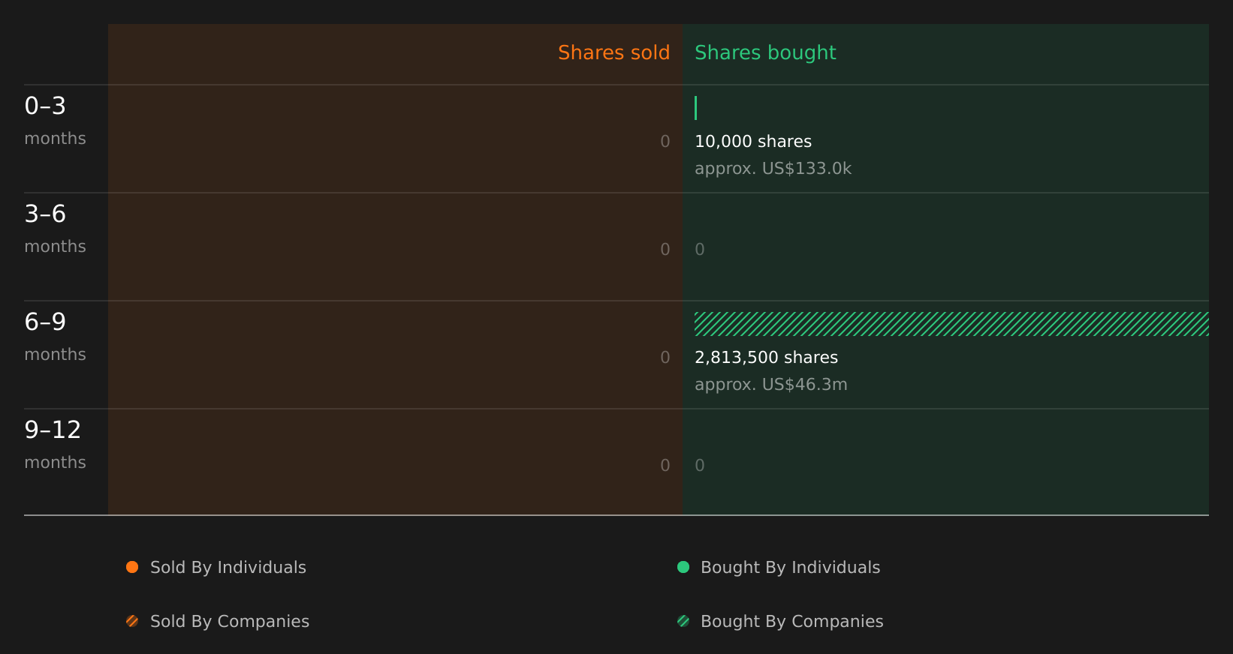Viewport: 1233px width, 654px height.
Task: Click the 9–12 months row label
Action: click(x=55, y=445)
